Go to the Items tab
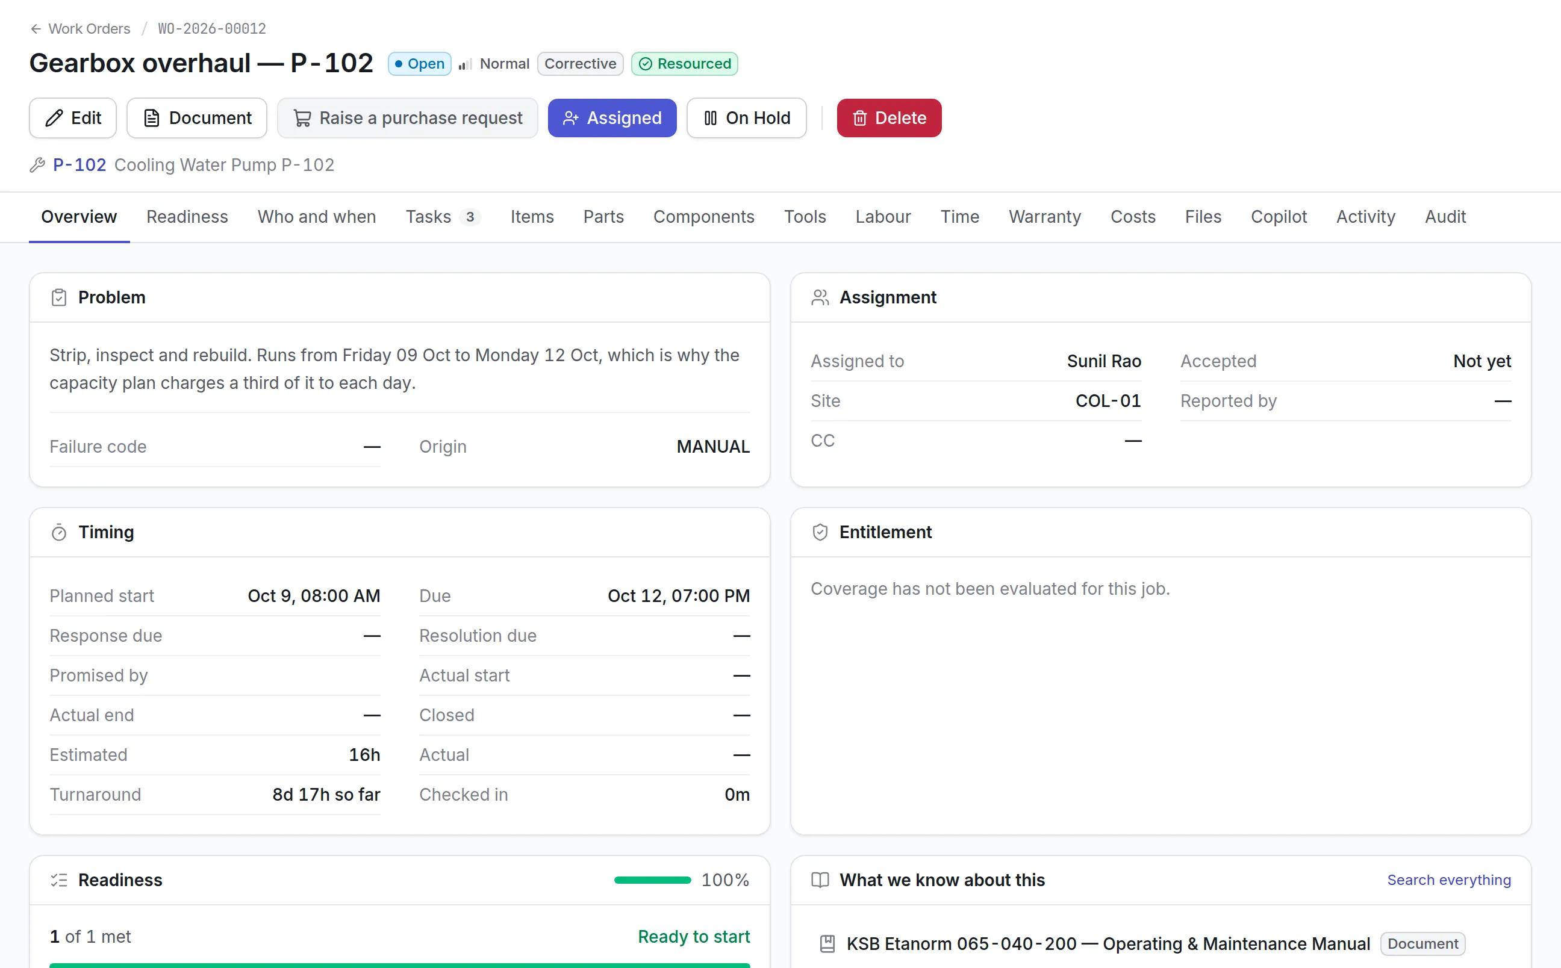 pos(532,217)
